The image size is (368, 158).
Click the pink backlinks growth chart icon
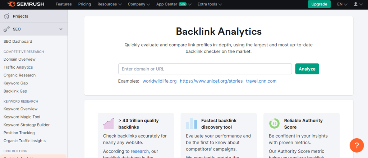click(x=109, y=123)
